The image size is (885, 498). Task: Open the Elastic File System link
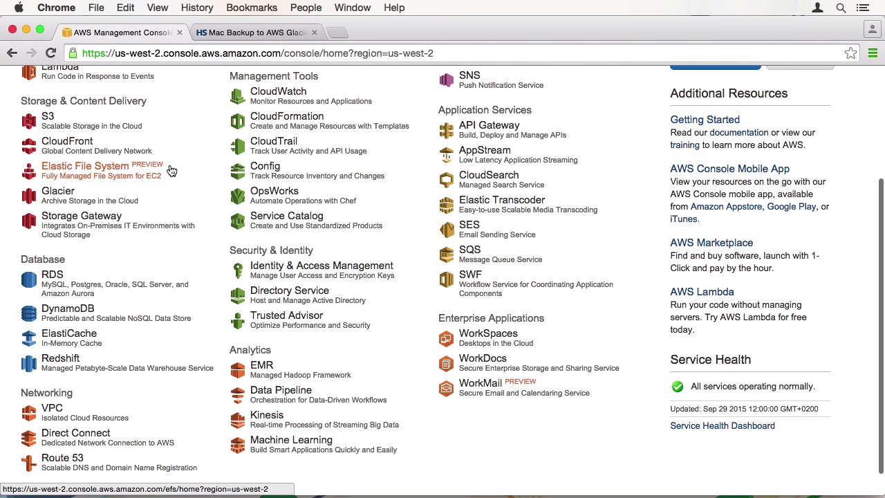point(85,166)
